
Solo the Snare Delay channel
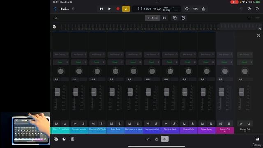pyautogui.click(x=211, y=124)
